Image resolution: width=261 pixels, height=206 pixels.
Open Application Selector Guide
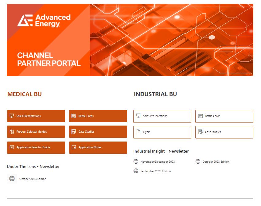click(x=36, y=148)
